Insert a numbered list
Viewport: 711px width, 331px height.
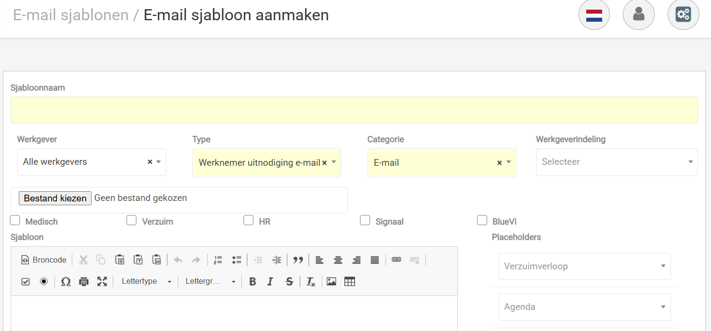(x=218, y=260)
